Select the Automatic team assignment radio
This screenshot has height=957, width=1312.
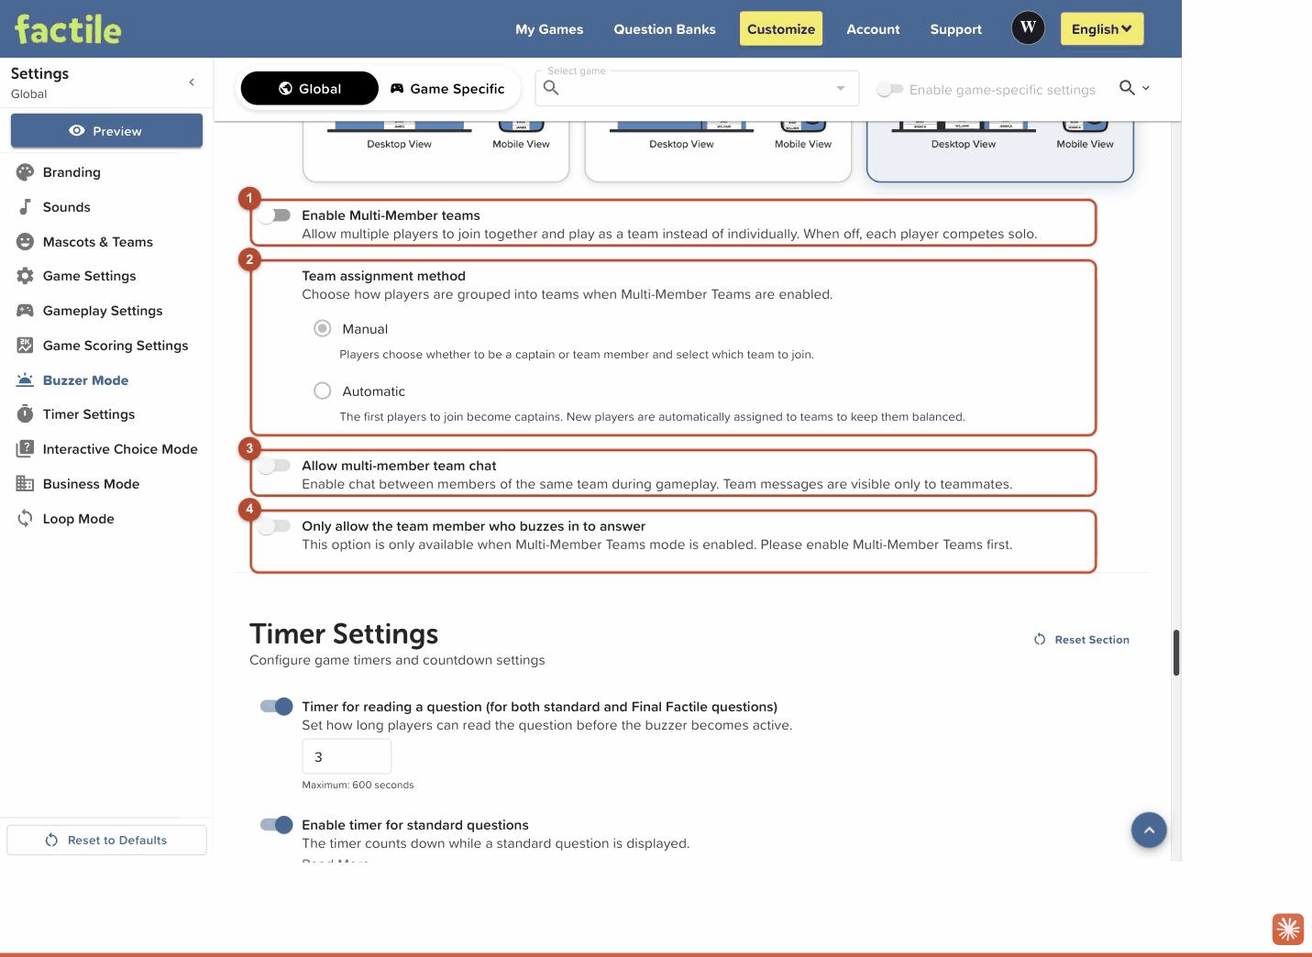click(323, 390)
